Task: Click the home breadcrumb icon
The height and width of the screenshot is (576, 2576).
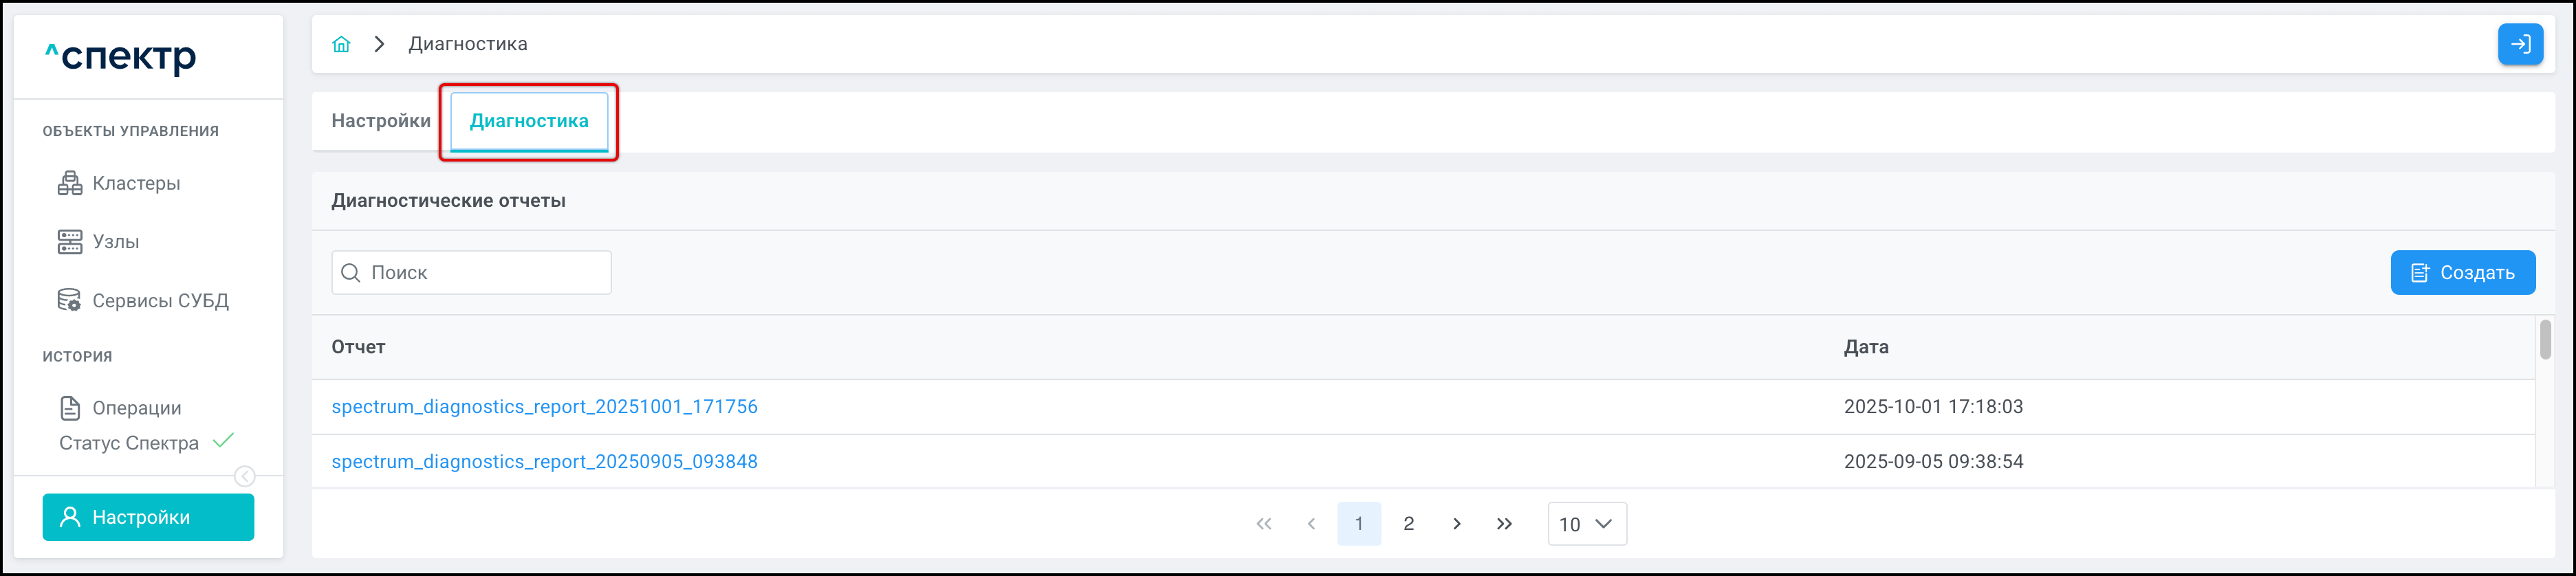Action: pos(341,44)
